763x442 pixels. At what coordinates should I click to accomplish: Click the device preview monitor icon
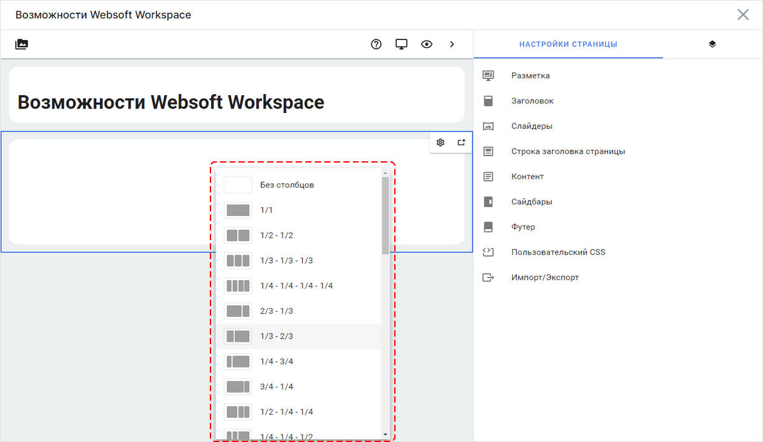pyautogui.click(x=401, y=44)
